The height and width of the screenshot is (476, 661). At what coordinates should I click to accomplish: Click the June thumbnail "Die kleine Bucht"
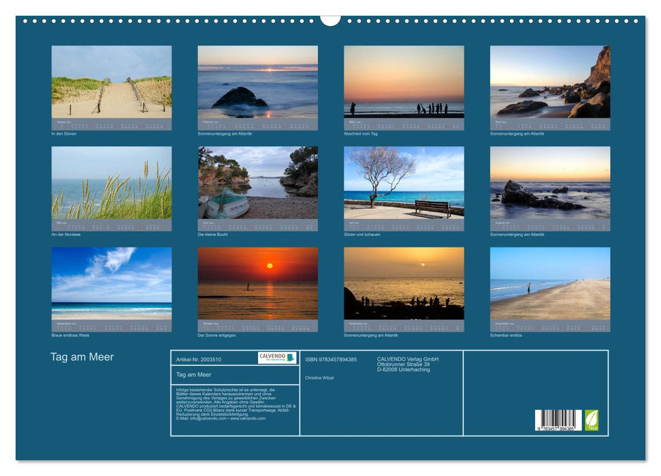pyautogui.click(x=257, y=184)
